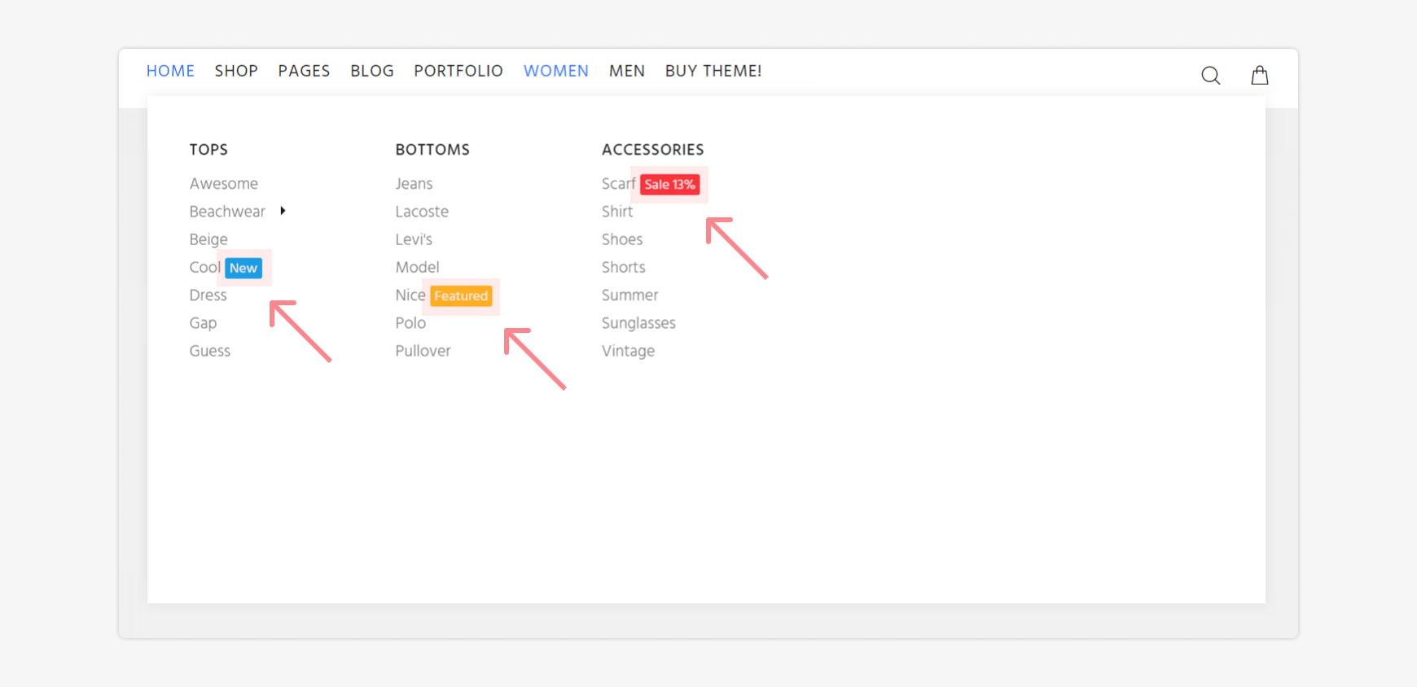The width and height of the screenshot is (1417, 687).
Task: Click the blue New badge
Action: pos(243,269)
